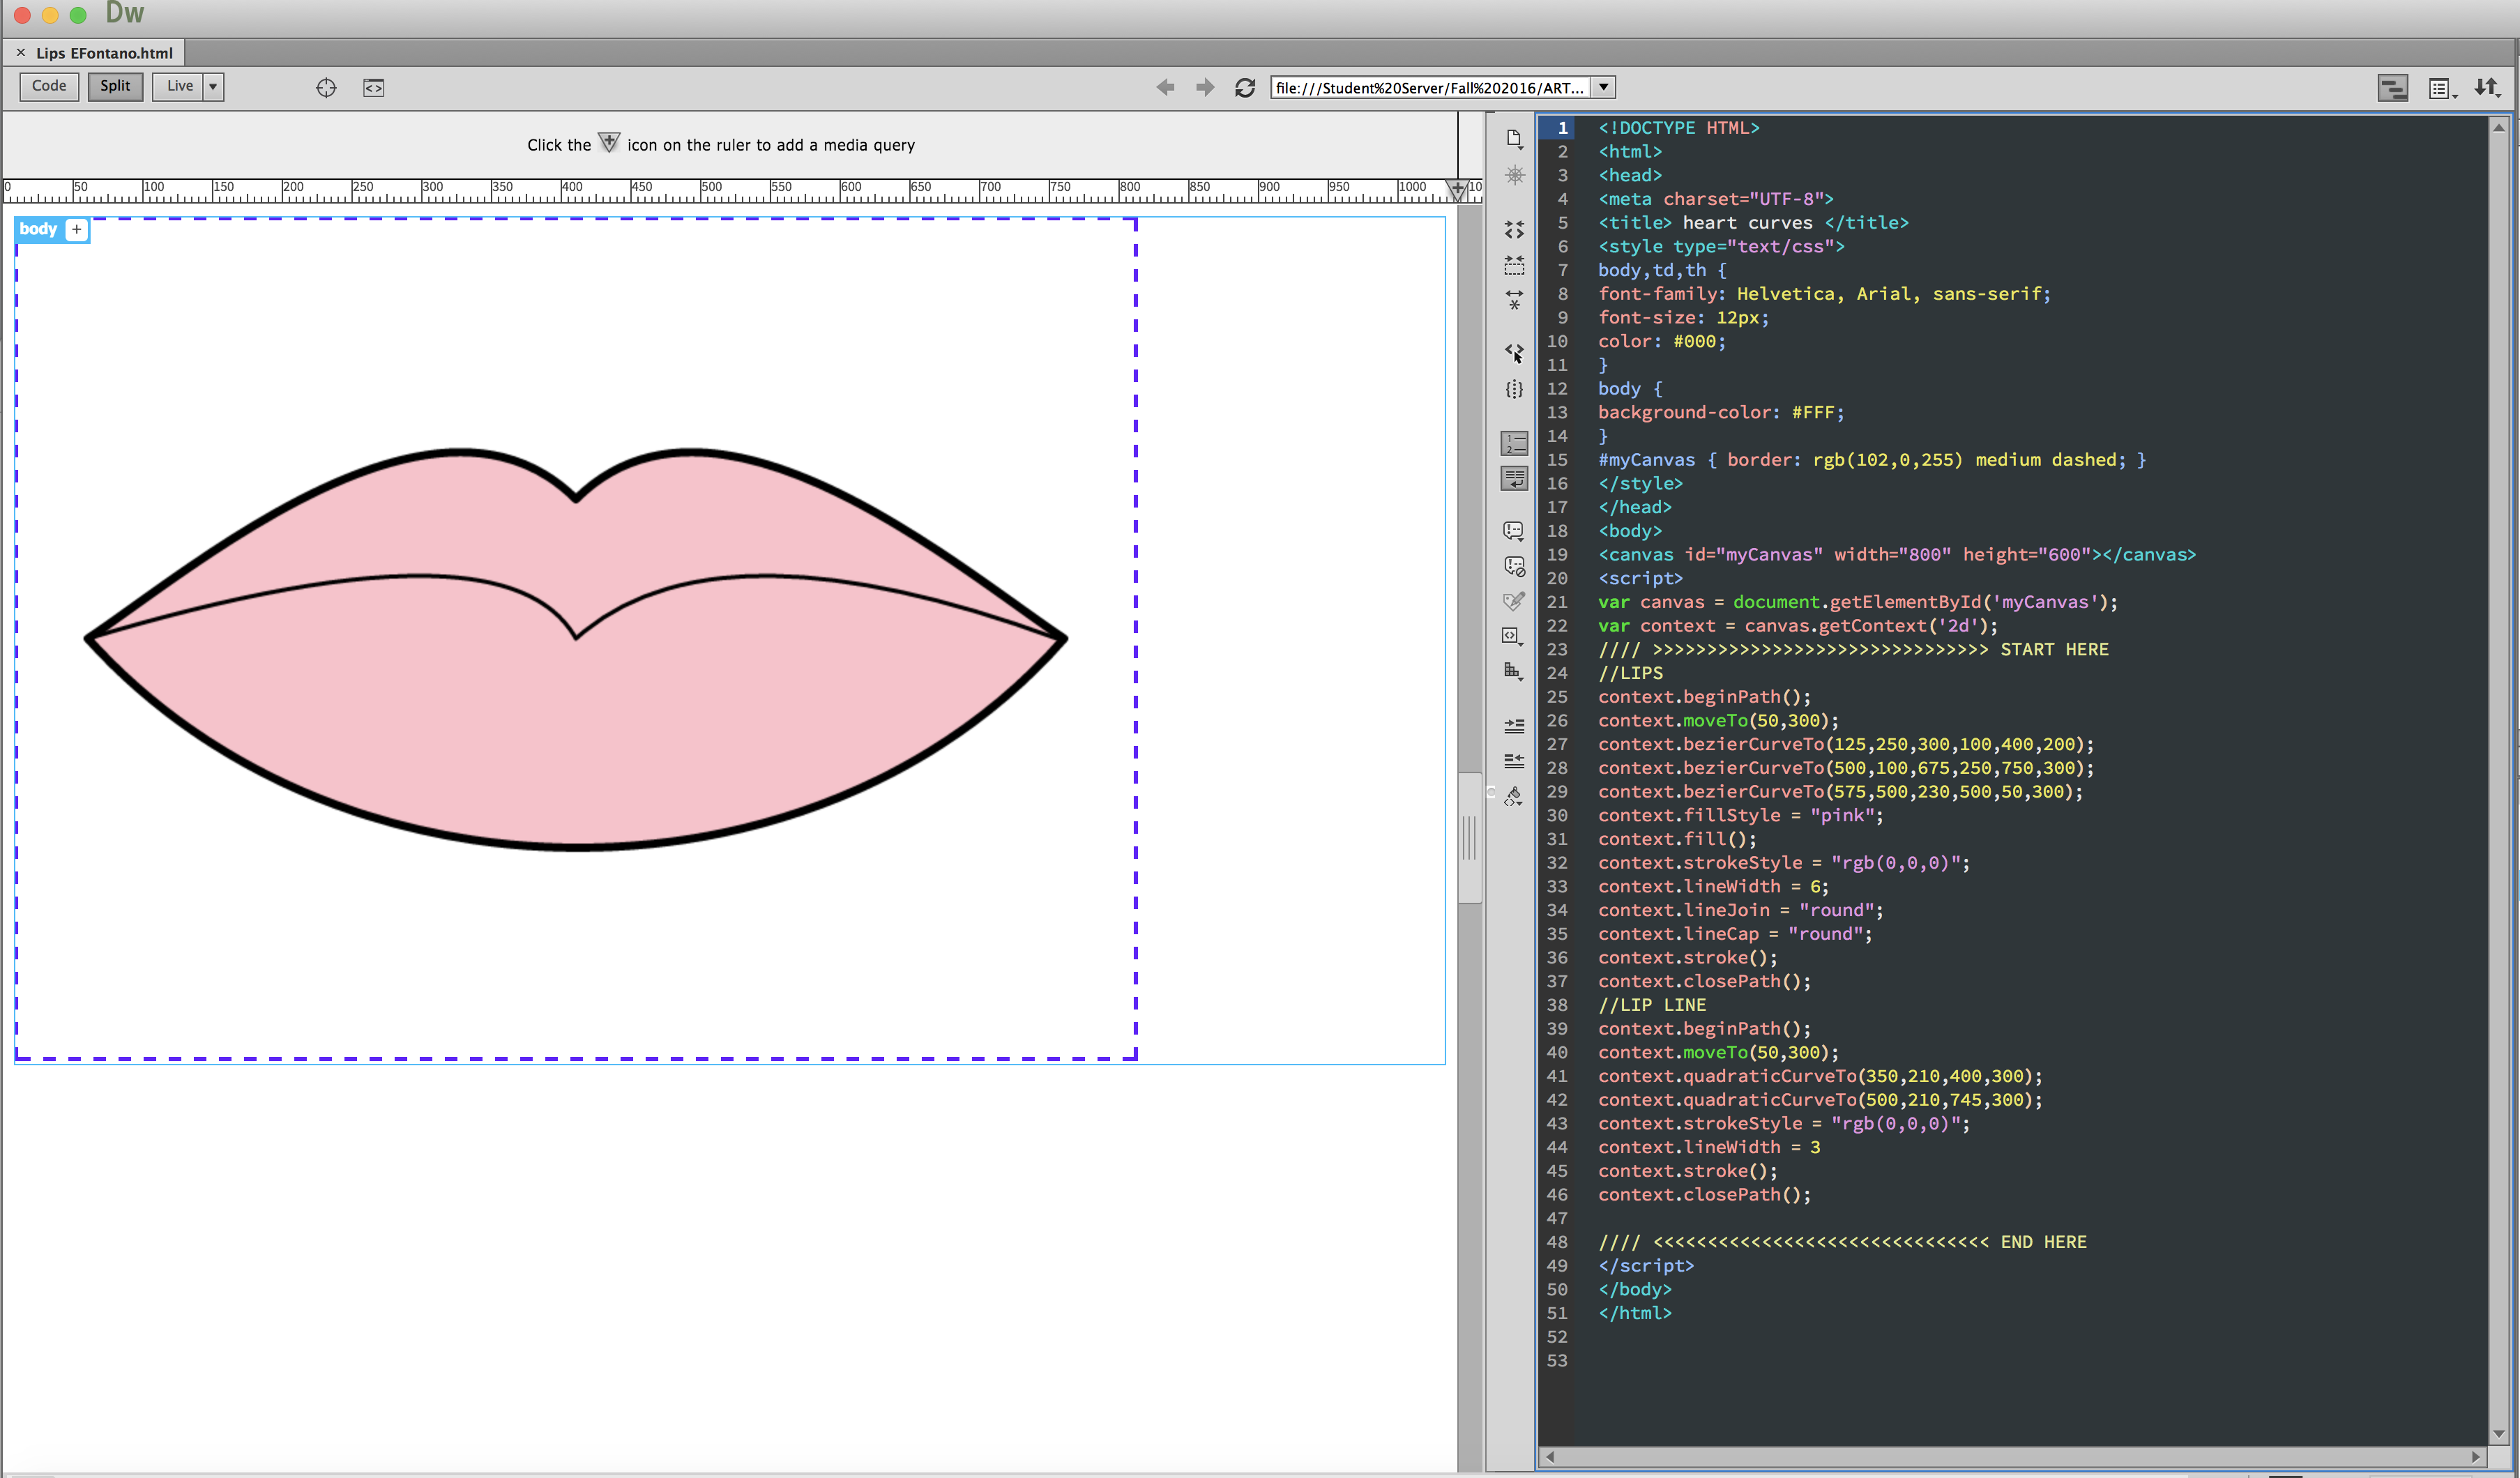The width and height of the screenshot is (2520, 1478).
Task: Click inside the file URL address field
Action: pyautogui.click(x=1430, y=88)
